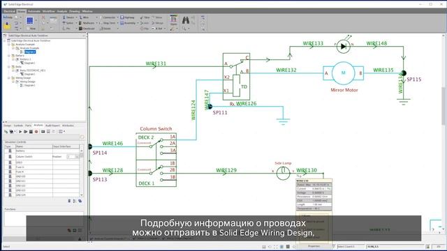Select the Battery row in Simulation Controls
The image size is (447, 251).
(x=42, y=151)
